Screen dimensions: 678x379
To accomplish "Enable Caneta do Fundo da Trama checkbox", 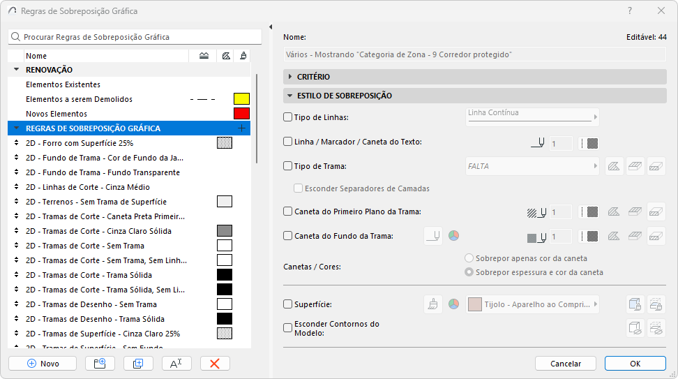I will pyautogui.click(x=287, y=236).
